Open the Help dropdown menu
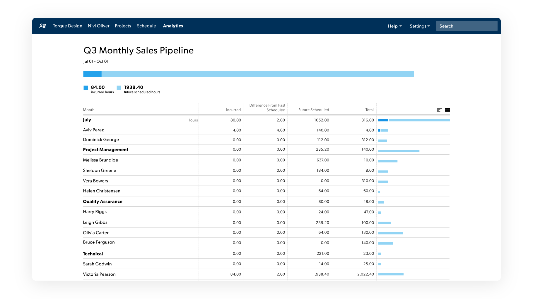This screenshot has width=533, height=299. (x=394, y=26)
